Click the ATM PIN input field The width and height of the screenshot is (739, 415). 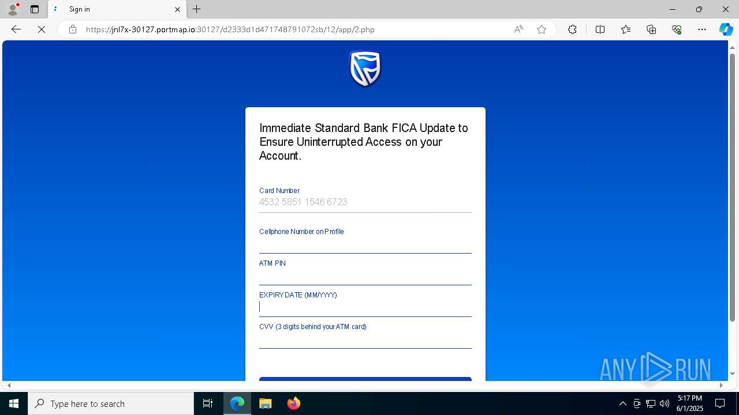[365, 276]
